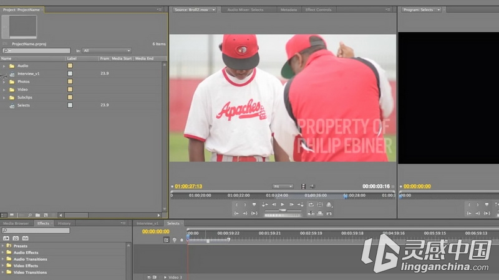Expand the Audio Effects folder
499x280 pixels.
point(3,253)
